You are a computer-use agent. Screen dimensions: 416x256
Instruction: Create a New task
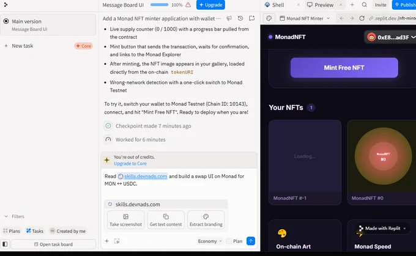(x=23, y=46)
